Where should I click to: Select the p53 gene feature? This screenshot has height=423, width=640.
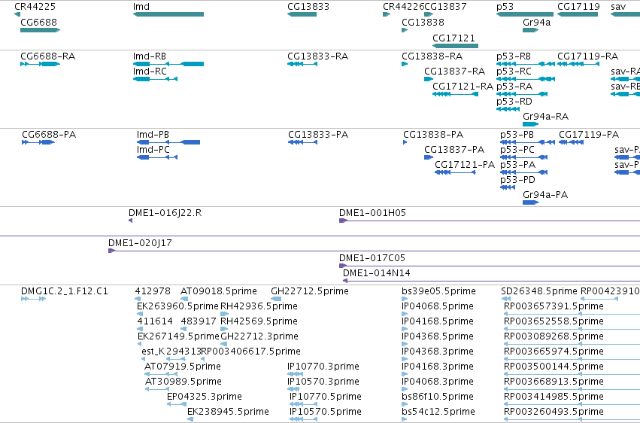pyautogui.click(x=525, y=14)
